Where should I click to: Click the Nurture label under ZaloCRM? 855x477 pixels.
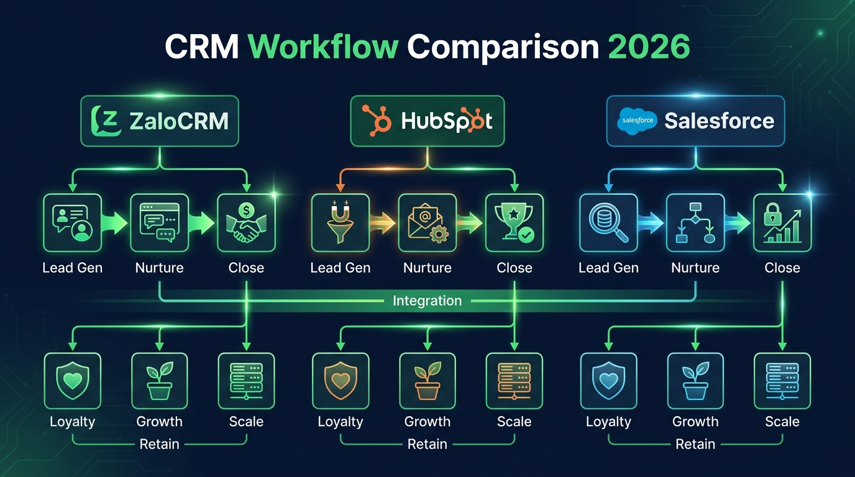click(x=159, y=268)
